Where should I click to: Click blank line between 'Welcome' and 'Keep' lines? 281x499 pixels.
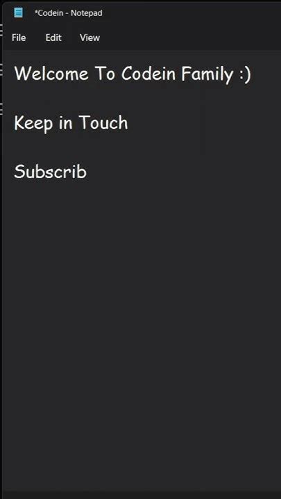[x=142, y=98]
